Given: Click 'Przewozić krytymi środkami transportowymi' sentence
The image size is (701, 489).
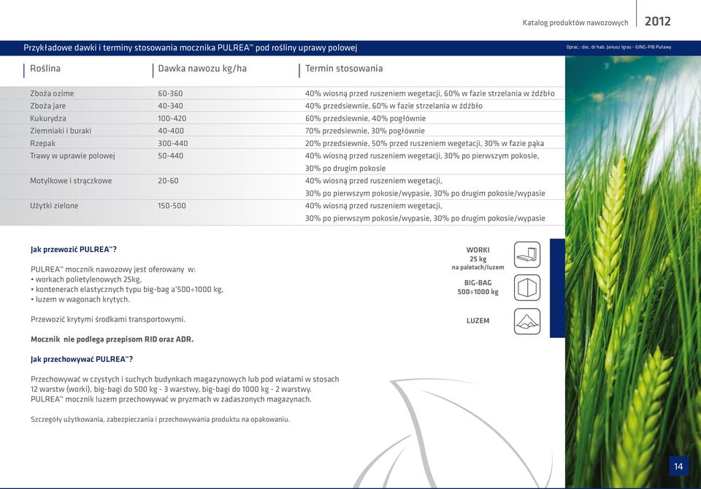Looking at the screenshot, I should click(108, 320).
